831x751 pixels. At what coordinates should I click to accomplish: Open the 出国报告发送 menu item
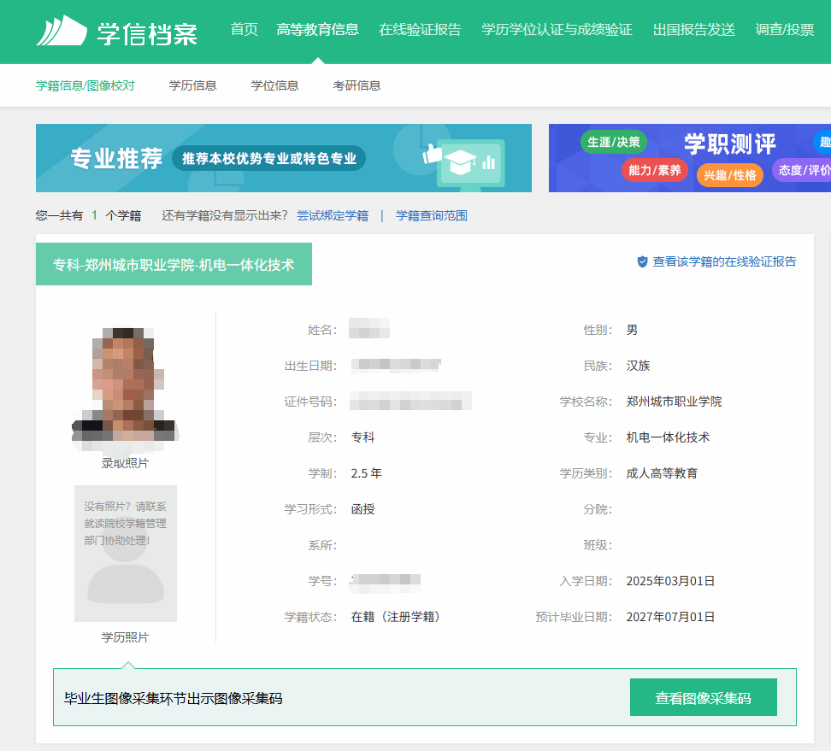click(693, 30)
